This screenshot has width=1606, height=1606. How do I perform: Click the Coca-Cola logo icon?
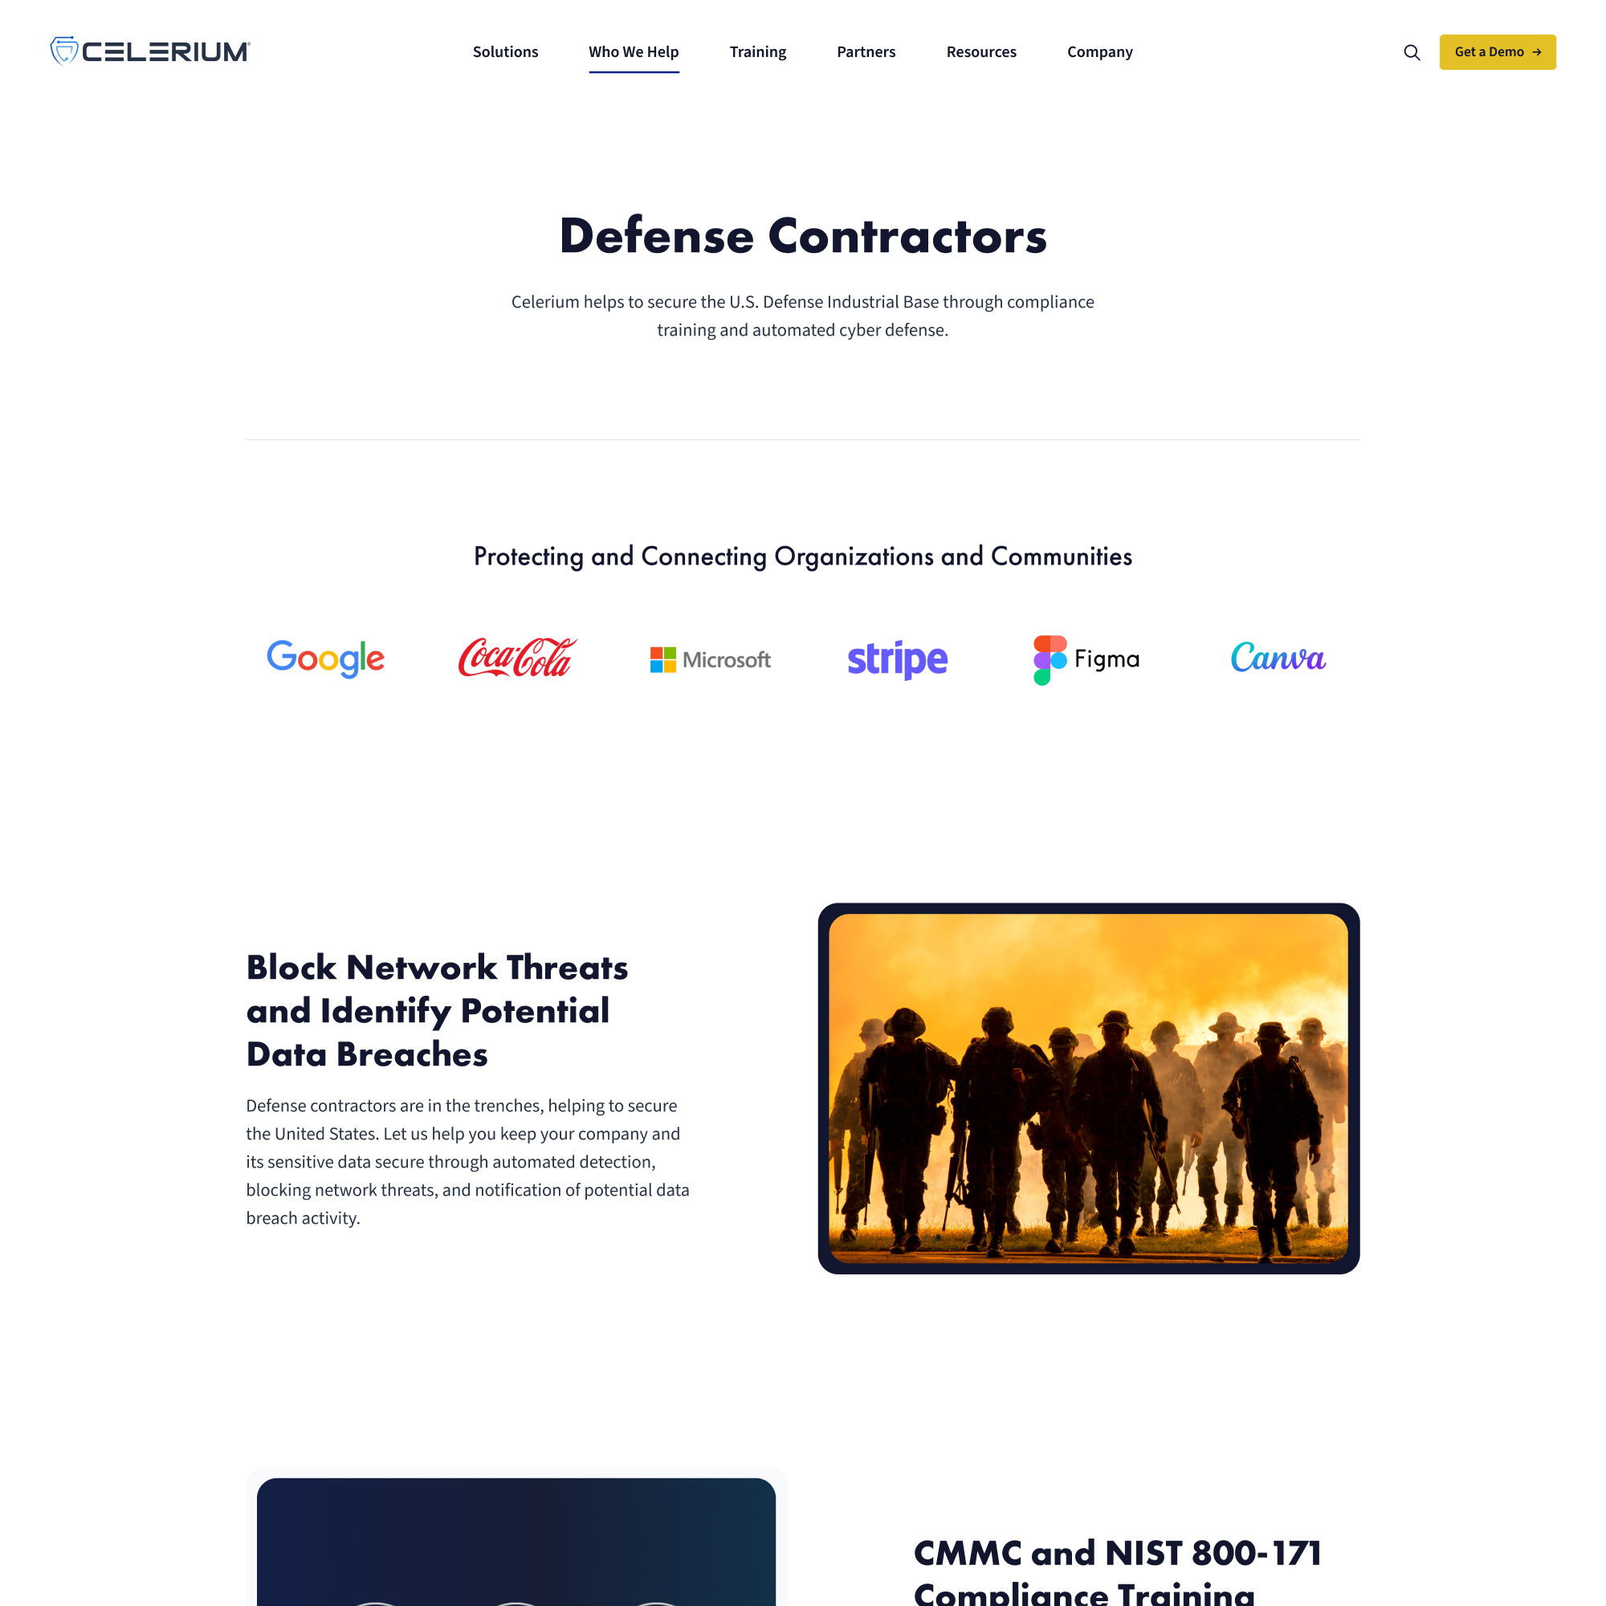pos(516,659)
